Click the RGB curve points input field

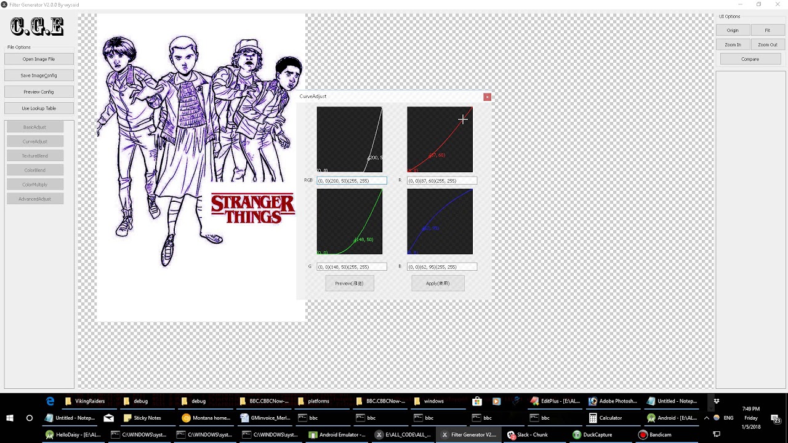pyautogui.click(x=352, y=181)
